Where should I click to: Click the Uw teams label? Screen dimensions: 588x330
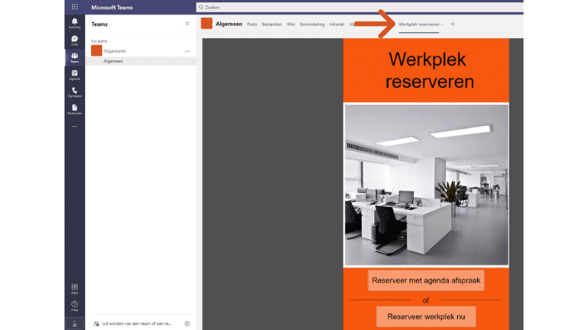[99, 41]
